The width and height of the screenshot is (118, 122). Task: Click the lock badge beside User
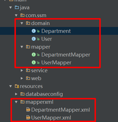(38, 39)
